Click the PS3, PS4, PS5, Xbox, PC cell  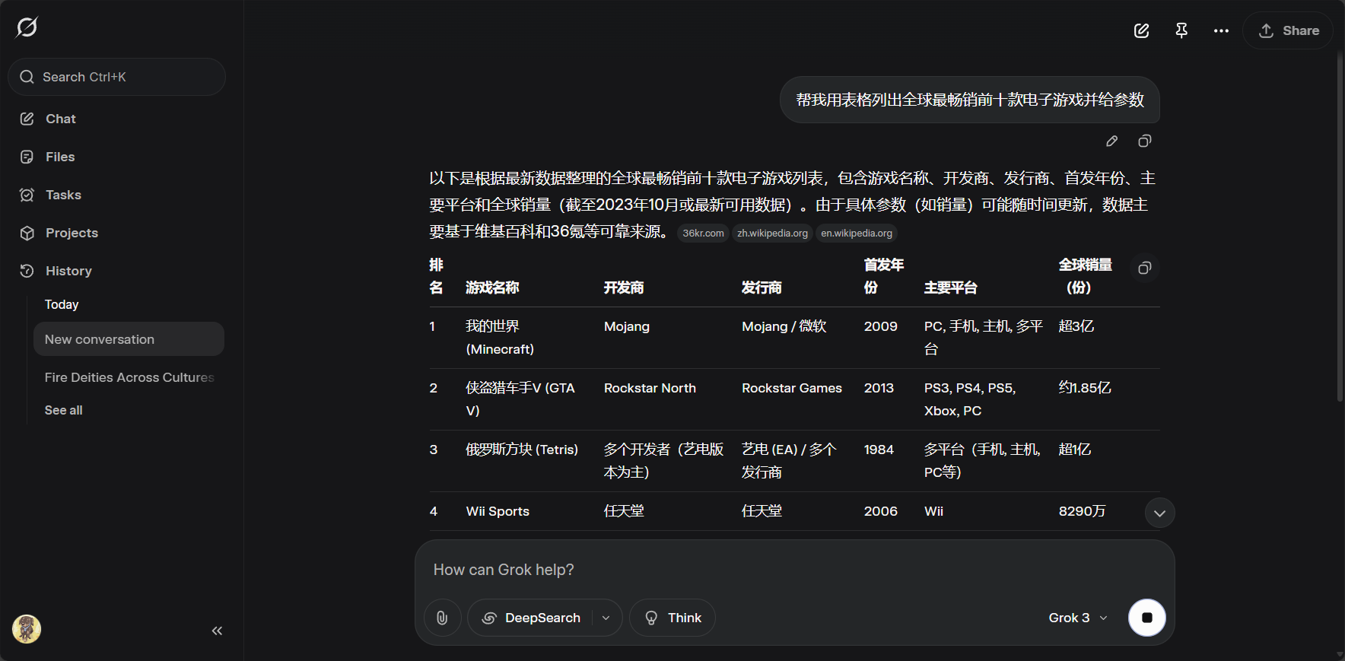click(970, 399)
